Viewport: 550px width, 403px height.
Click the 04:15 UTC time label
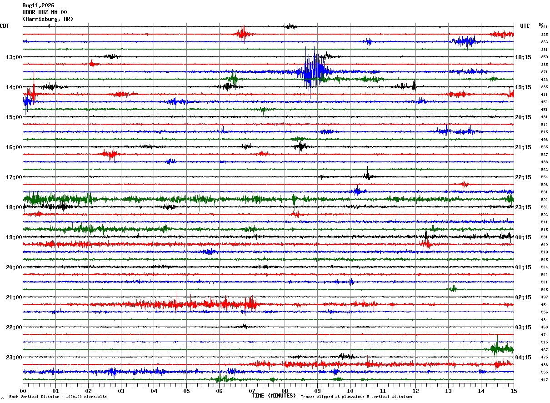pyautogui.click(x=523, y=358)
